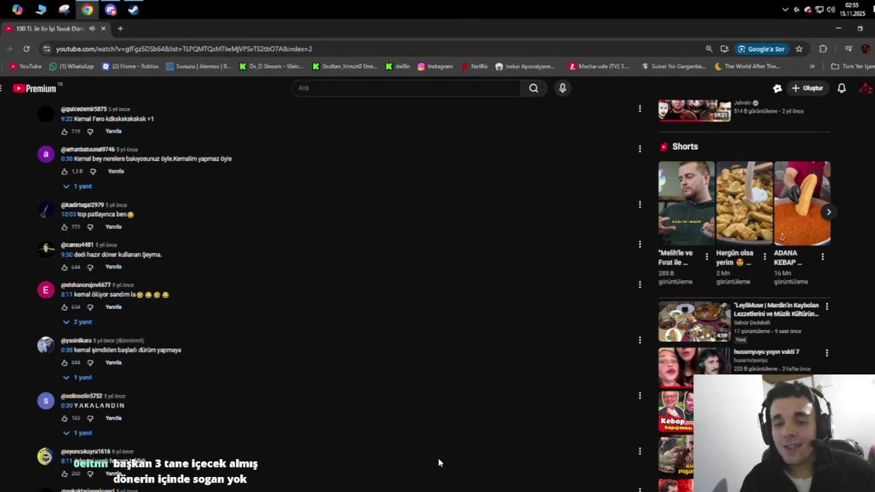Open options for 'Melih'le ve Fırat ile' short
The height and width of the screenshot is (492, 875).
tap(707, 257)
